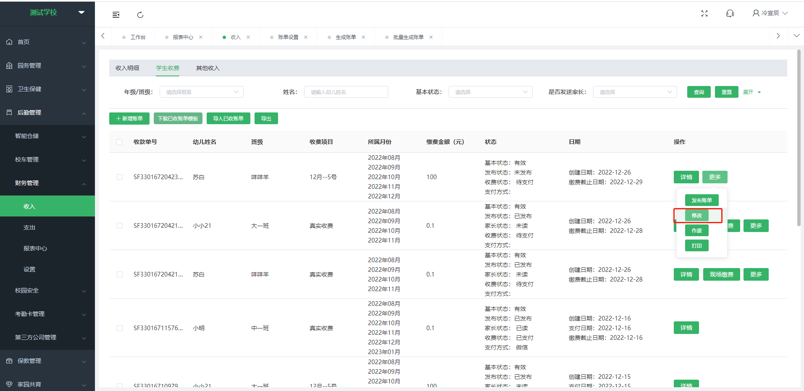Click the 新增账单 button
804x391 pixels.
pyautogui.click(x=129, y=118)
